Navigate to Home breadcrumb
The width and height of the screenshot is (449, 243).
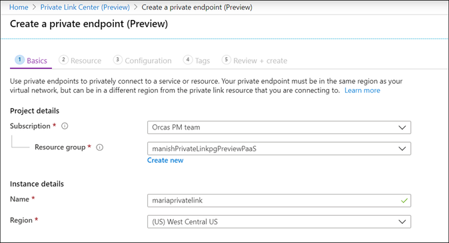click(x=19, y=7)
